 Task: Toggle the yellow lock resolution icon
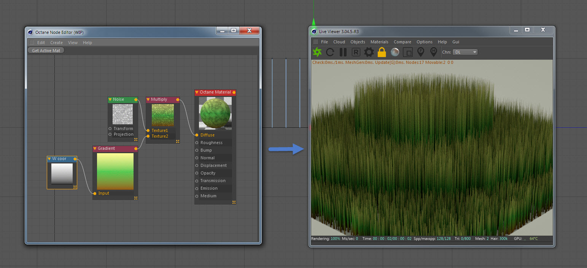[x=382, y=52]
